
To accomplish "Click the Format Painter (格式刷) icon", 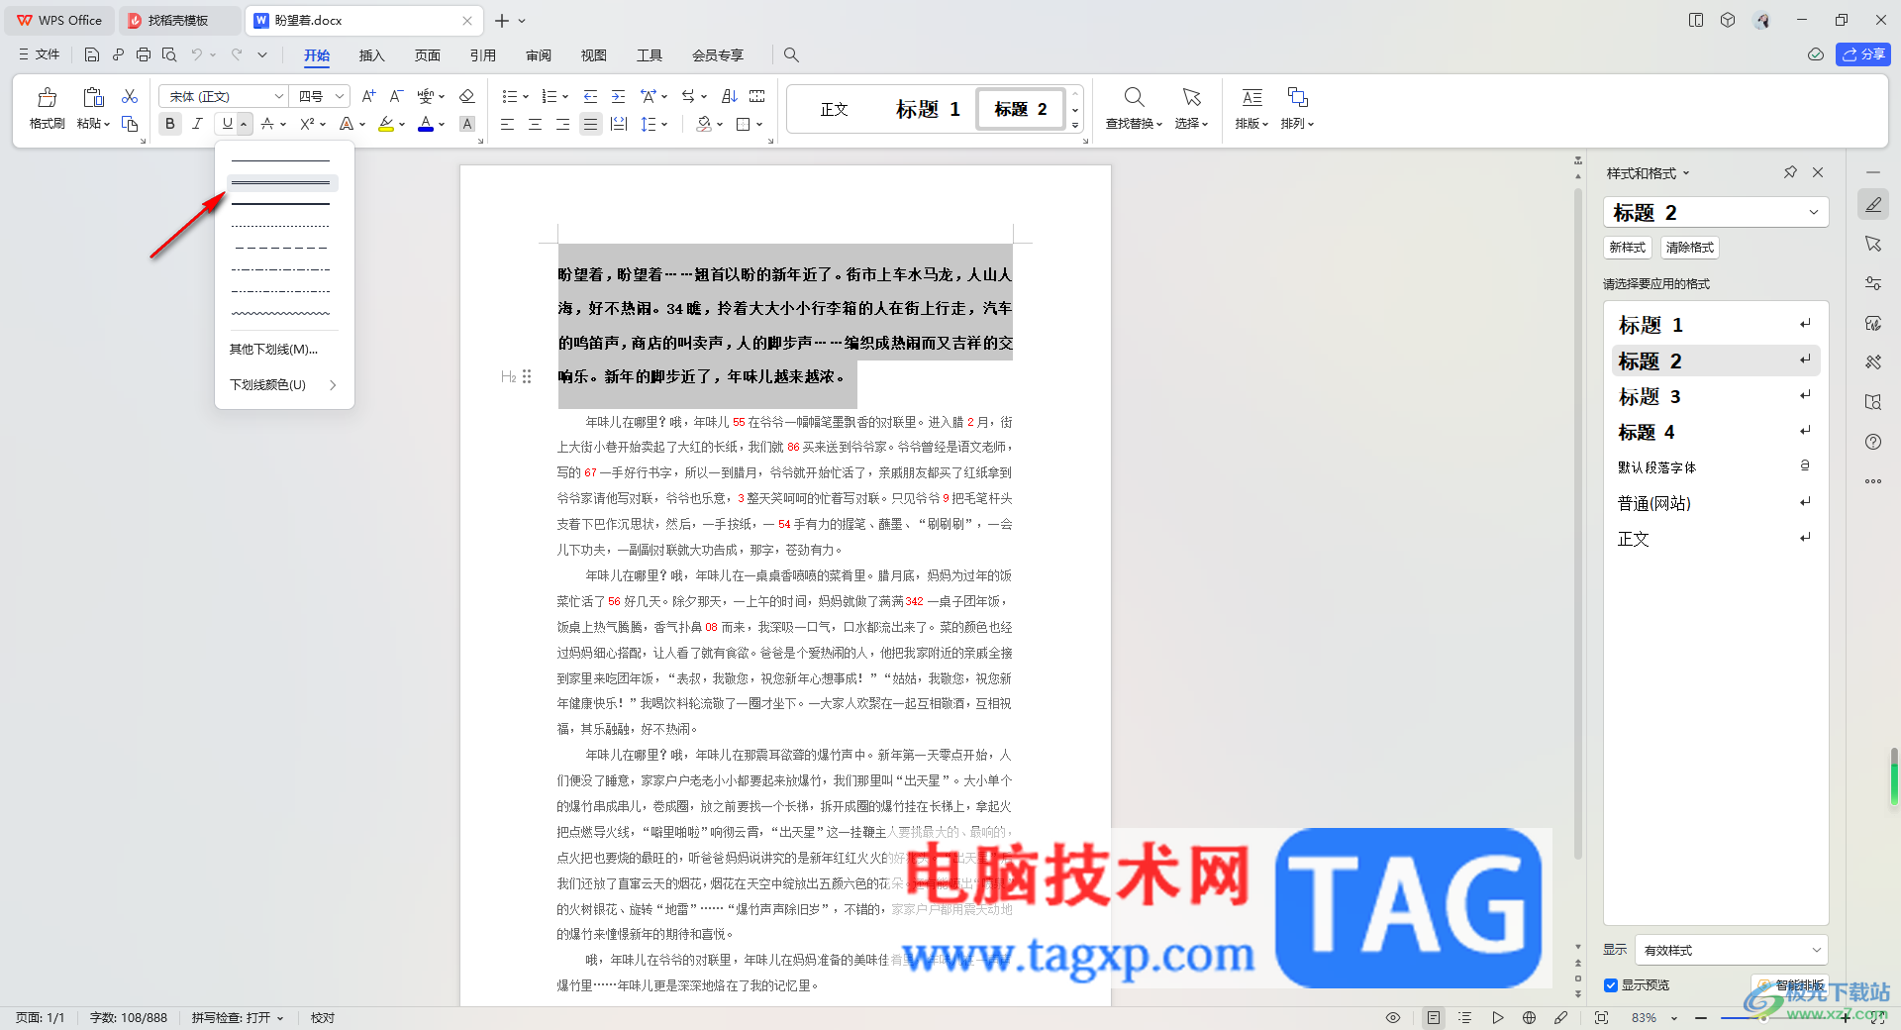I will (47, 97).
